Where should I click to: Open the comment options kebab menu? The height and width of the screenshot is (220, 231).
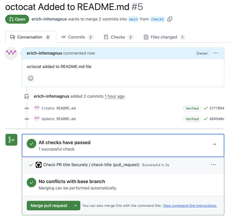216,53
